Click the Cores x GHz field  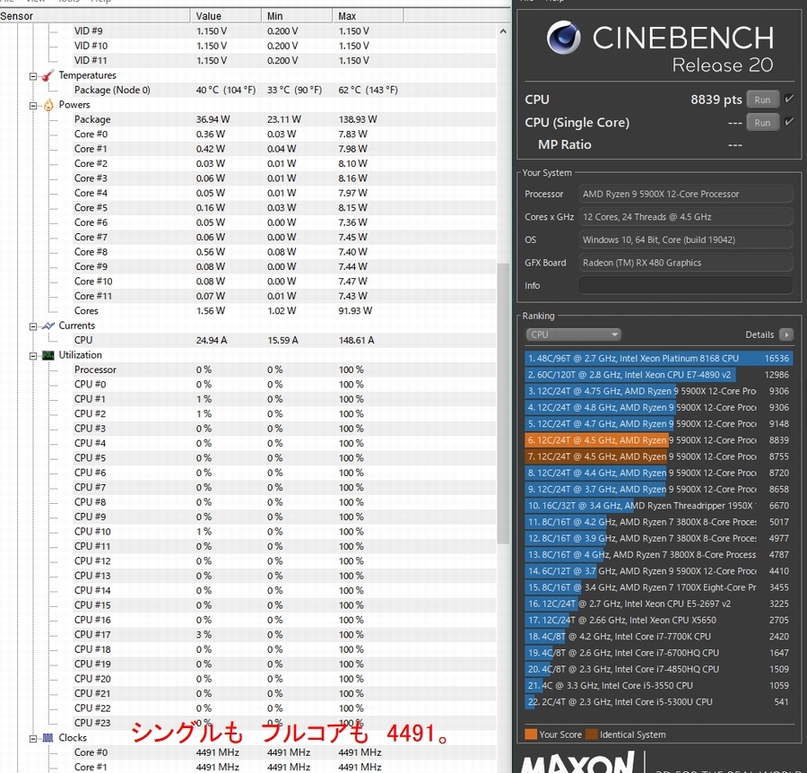pyautogui.click(x=686, y=217)
